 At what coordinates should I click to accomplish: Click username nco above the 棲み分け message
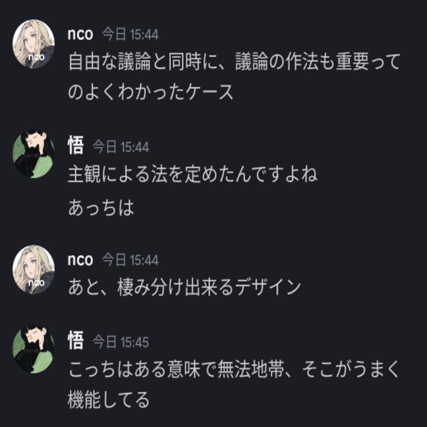tap(80, 260)
